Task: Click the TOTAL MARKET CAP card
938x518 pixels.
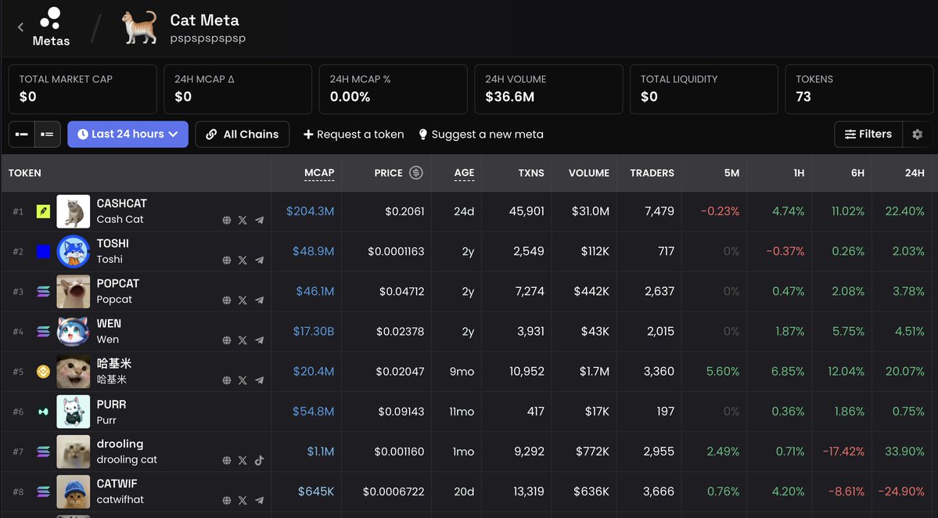Action: point(83,89)
